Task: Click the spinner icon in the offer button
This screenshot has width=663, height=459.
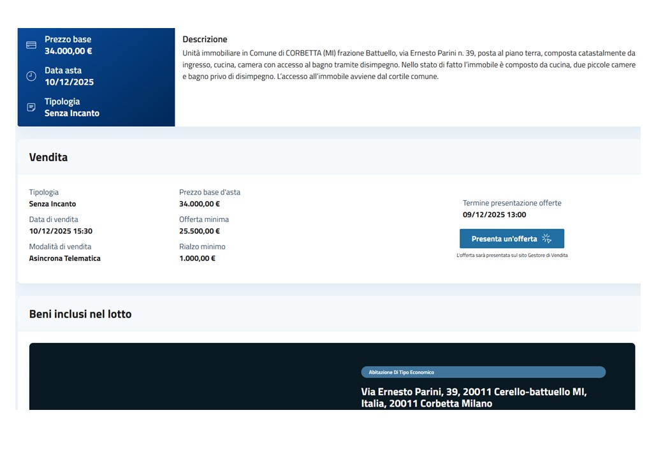Action: click(546, 239)
